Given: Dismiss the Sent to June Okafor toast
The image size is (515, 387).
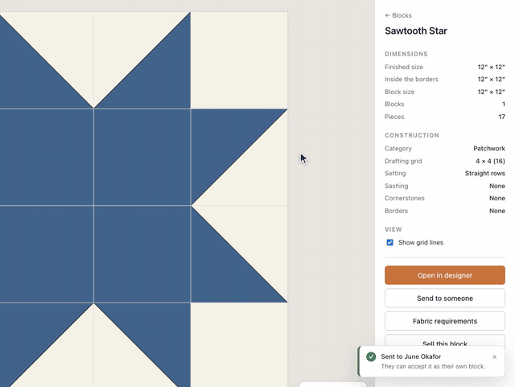Looking at the screenshot, I should tap(495, 356).
